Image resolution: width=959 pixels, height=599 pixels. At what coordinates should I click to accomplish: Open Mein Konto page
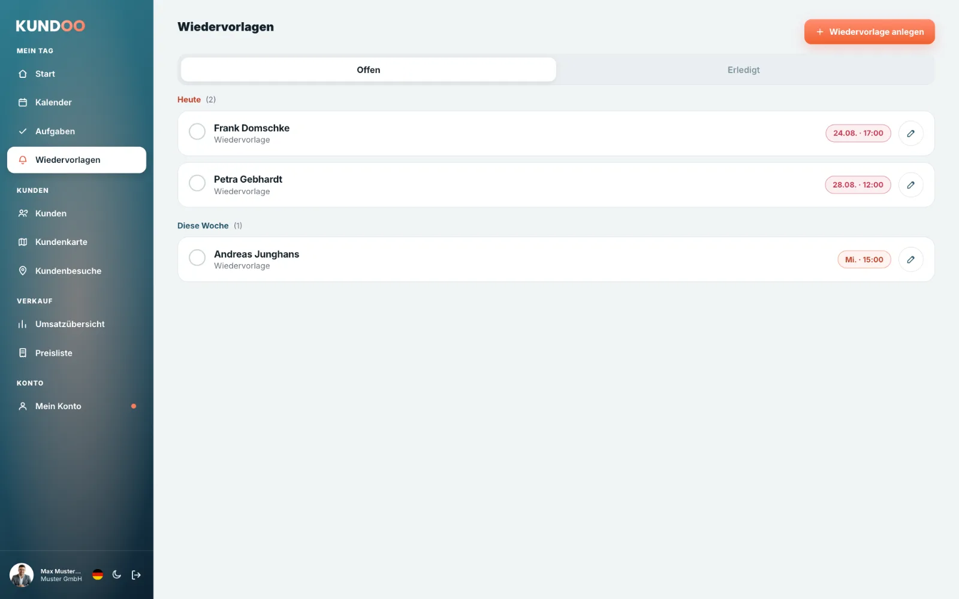[77, 406]
